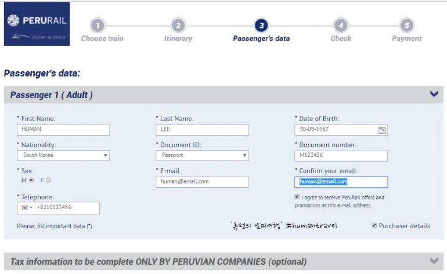Click the Volver al inicio back arrow
The width and height of the screenshot is (447, 274).
20,36
